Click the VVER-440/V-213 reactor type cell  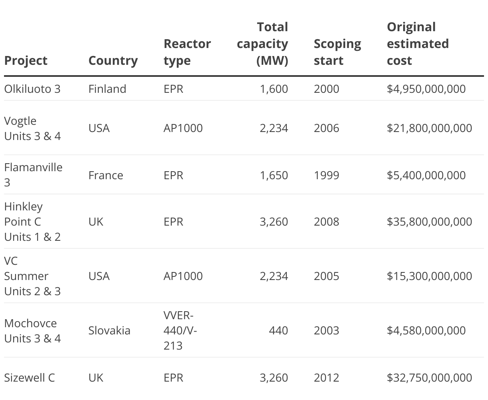[x=180, y=331]
